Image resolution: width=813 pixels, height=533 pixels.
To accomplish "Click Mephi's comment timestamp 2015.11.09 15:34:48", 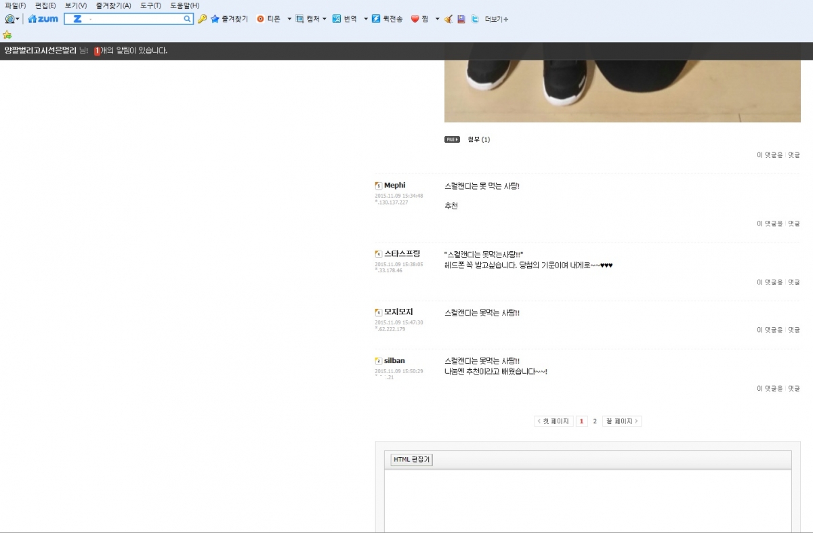I will (x=399, y=196).
